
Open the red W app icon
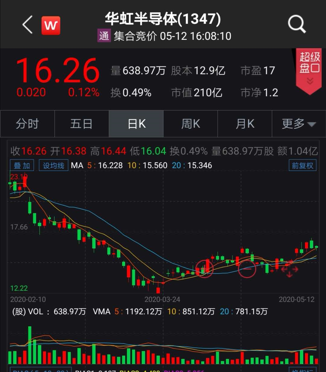point(51,26)
